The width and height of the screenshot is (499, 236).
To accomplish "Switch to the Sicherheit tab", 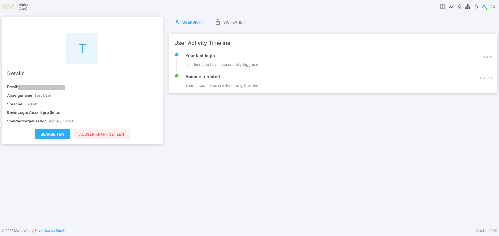I will (x=231, y=22).
